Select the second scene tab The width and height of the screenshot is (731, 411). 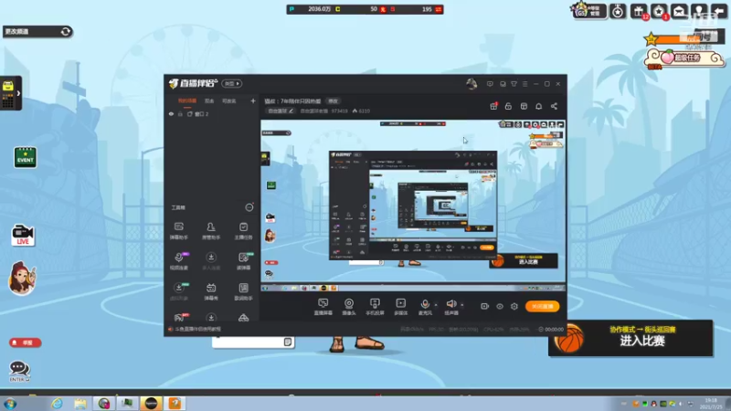tap(209, 100)
